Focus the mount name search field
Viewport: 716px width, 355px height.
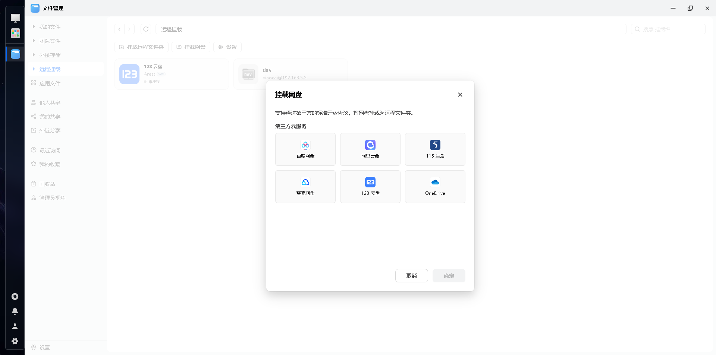tap(668, 29)
